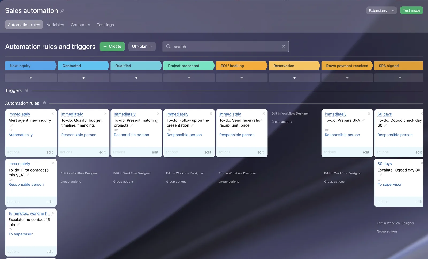Open the Triggers help question mark
The image size is (428, 259).
[27, 90]
